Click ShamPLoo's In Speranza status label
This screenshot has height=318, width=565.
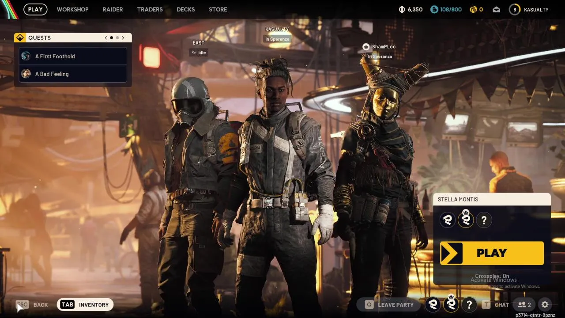coord(380,57)
